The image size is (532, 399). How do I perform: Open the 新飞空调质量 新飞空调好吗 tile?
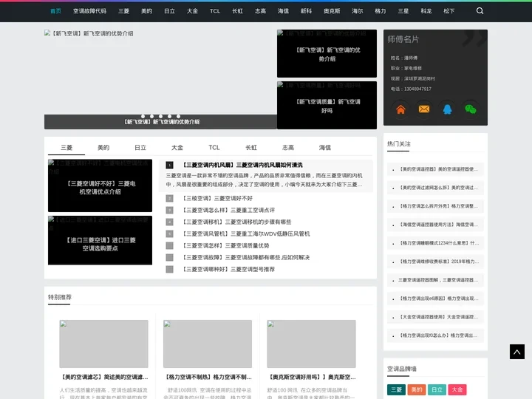[327, 105]
